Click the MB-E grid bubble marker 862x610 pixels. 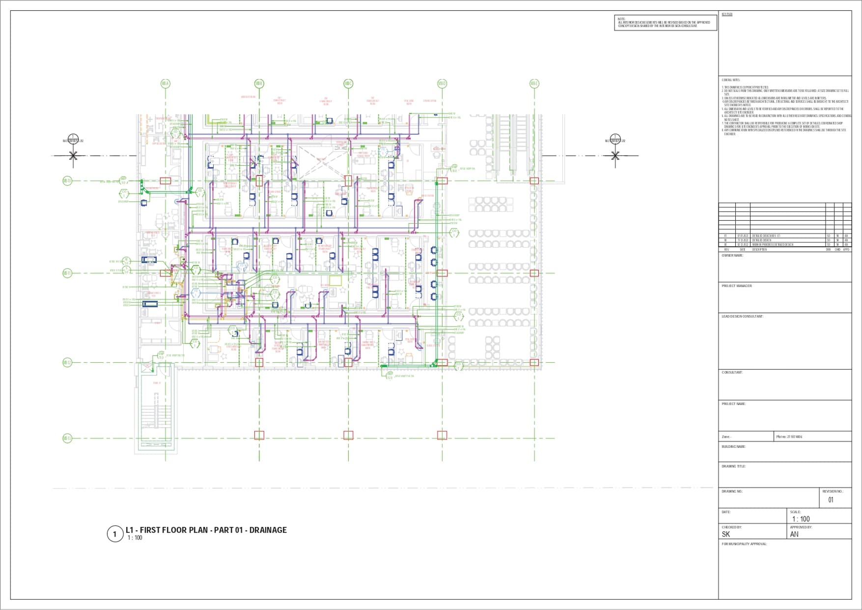tap(534, 84)
